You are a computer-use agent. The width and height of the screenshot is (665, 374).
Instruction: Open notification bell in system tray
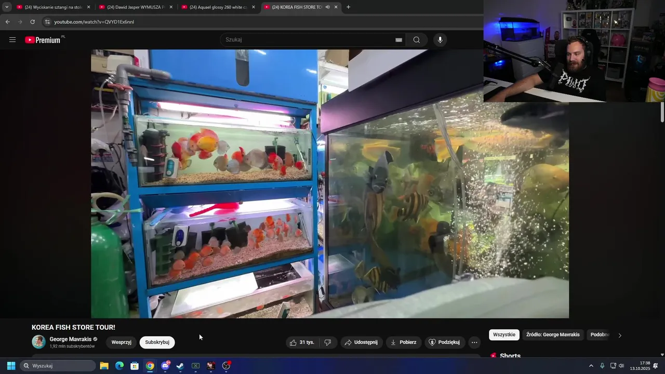[656, 366]
